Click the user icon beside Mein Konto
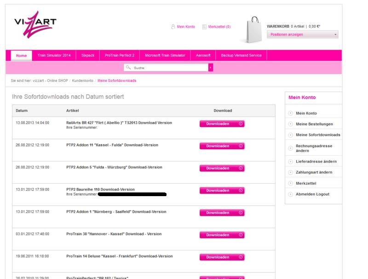368x279 pixels. click(x=173, y=27)
